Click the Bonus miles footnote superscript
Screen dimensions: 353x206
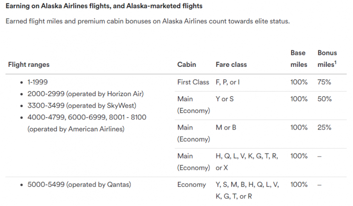click(x=336, y=63)
